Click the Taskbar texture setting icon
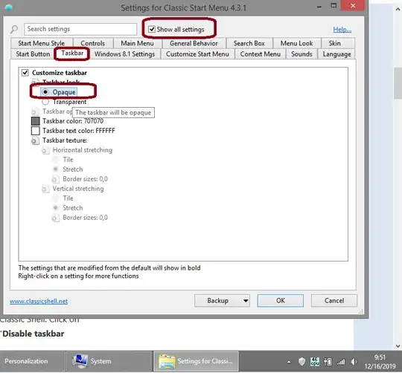 [x=35, y=140]
